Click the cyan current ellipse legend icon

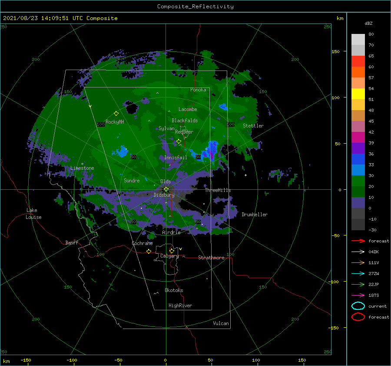[x=358, y=306]
